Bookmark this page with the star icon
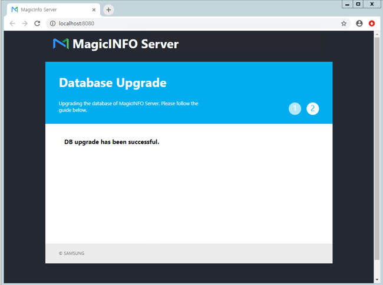 click(x=344, y=24)
